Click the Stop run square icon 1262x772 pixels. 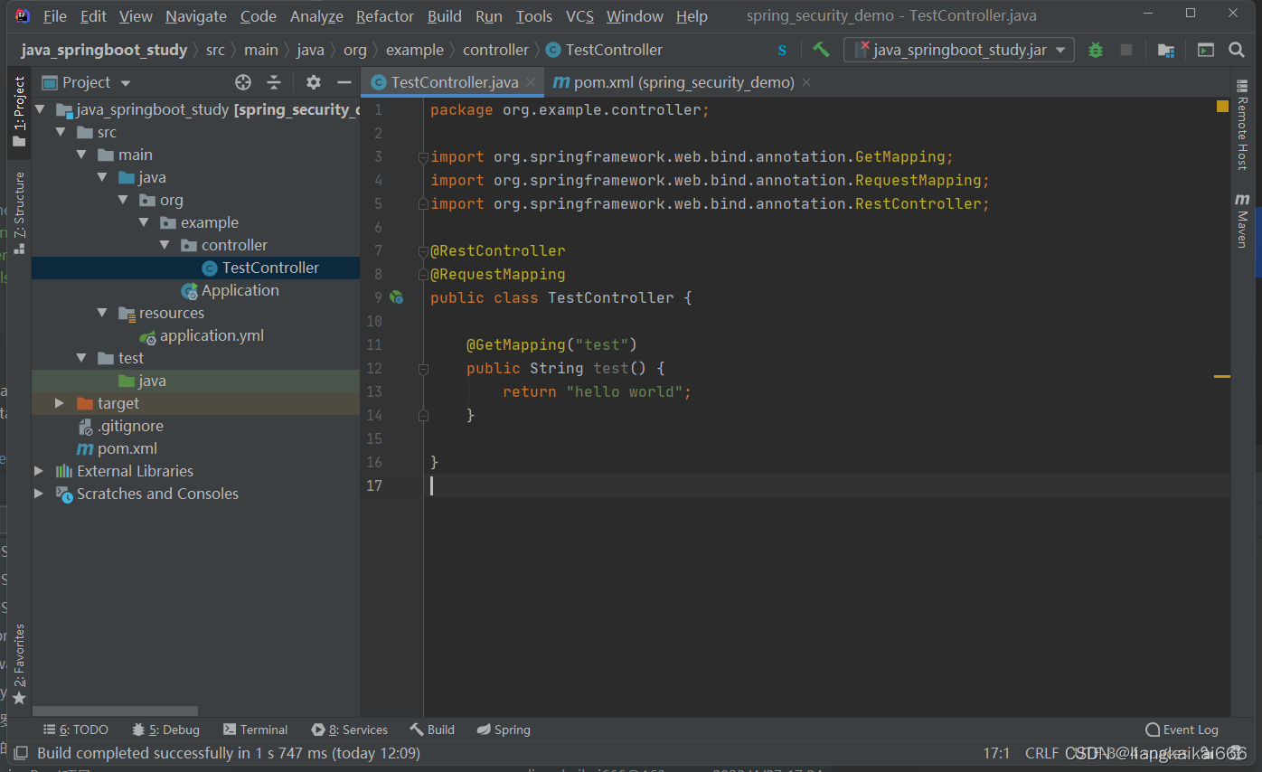[x=1126, y=50]
